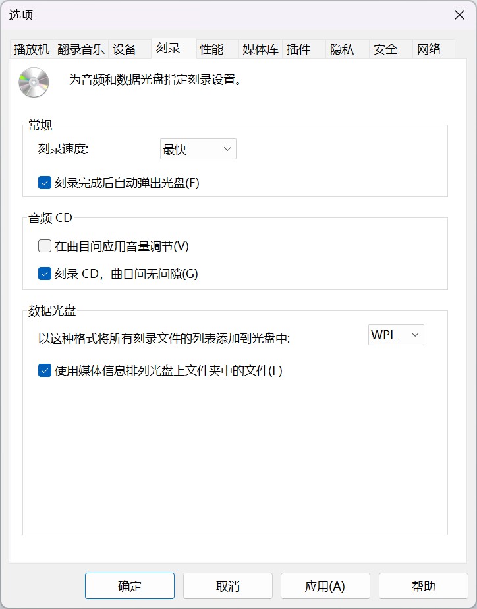Click the 为音频和数据光盘指定刻录设置 description
This screenshot has height=609, width=477.
(155, 80)
